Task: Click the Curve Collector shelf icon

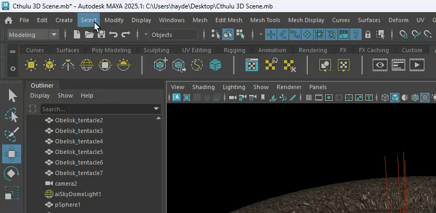Action: (197, 65)
